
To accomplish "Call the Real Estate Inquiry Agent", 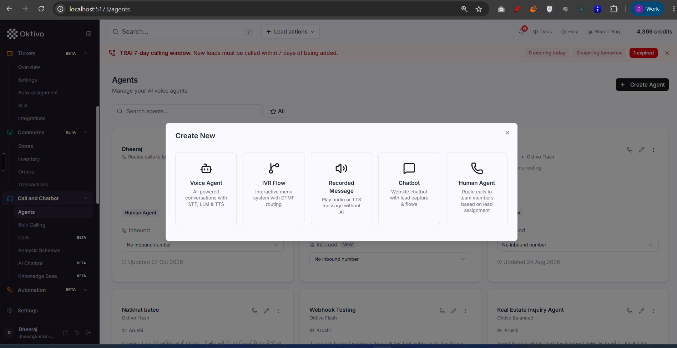I will [x=630, y=311].
